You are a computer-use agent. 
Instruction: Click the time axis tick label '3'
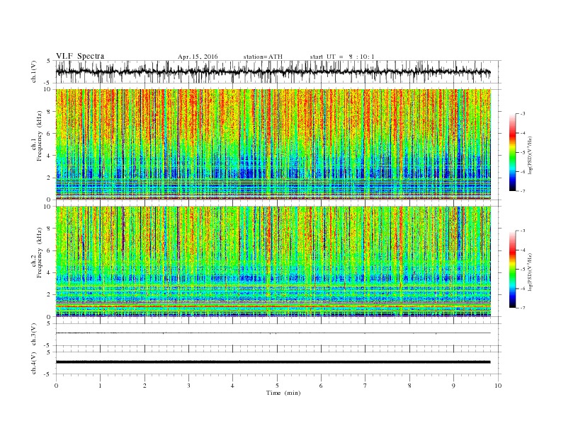coord(188,386)
